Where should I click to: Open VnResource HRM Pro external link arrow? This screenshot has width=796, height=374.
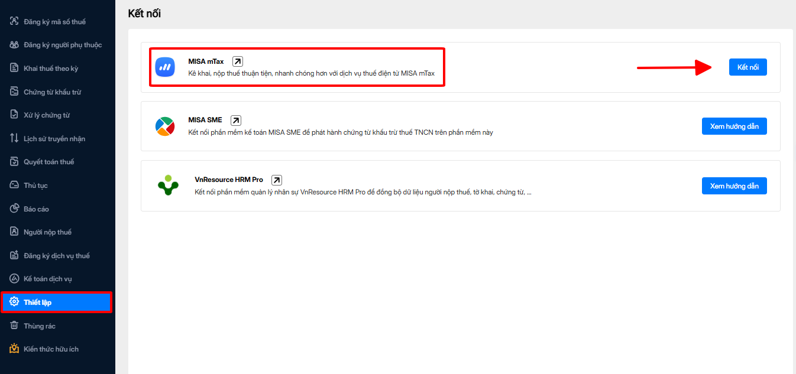276,180
